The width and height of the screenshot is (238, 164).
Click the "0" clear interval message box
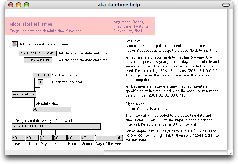click(40, 82)
